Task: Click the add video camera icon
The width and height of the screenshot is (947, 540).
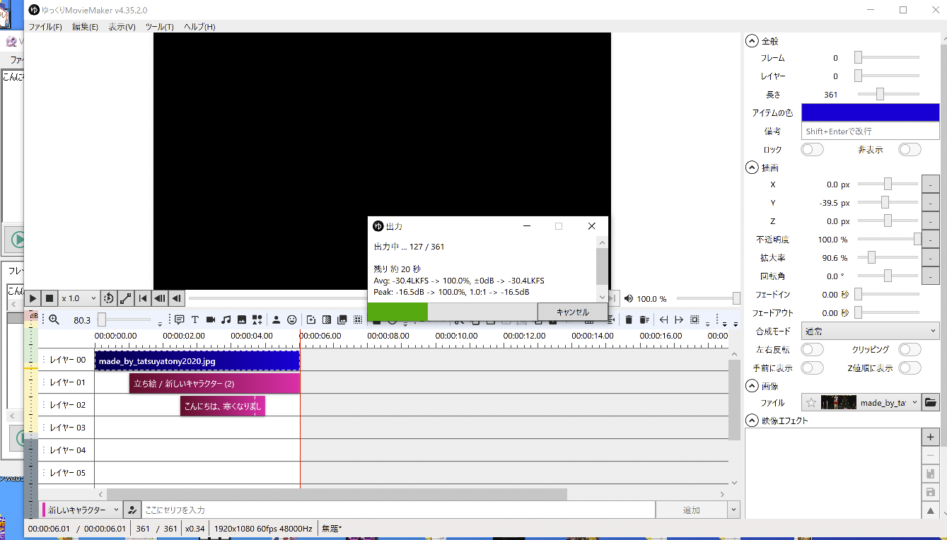Action: [211, 319]
